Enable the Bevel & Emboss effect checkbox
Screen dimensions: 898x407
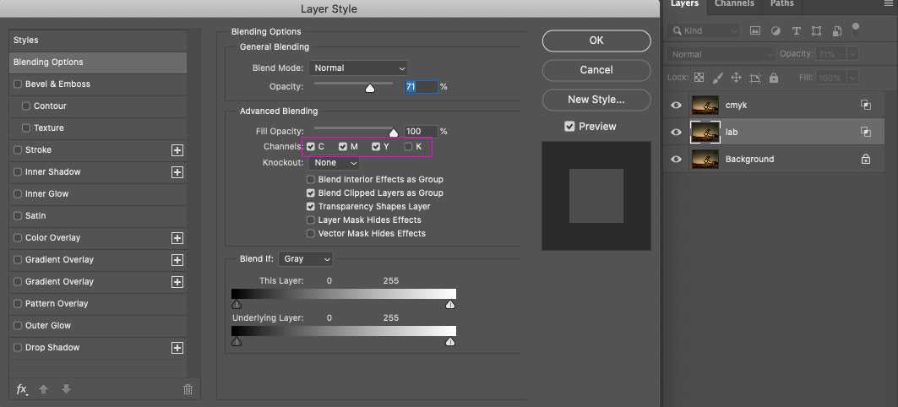click(18, 84)
